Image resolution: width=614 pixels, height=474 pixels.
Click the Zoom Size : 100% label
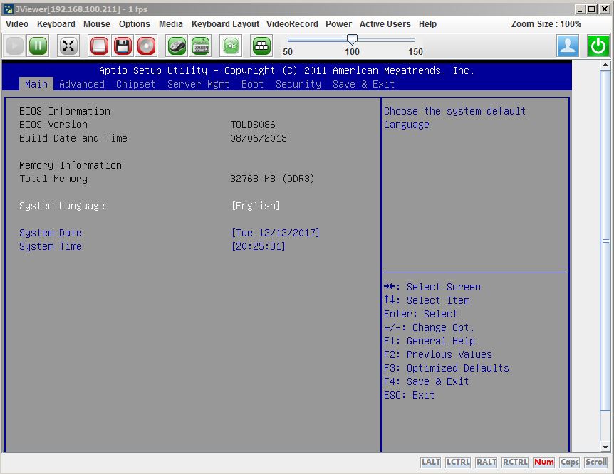(x=546, y=24)
